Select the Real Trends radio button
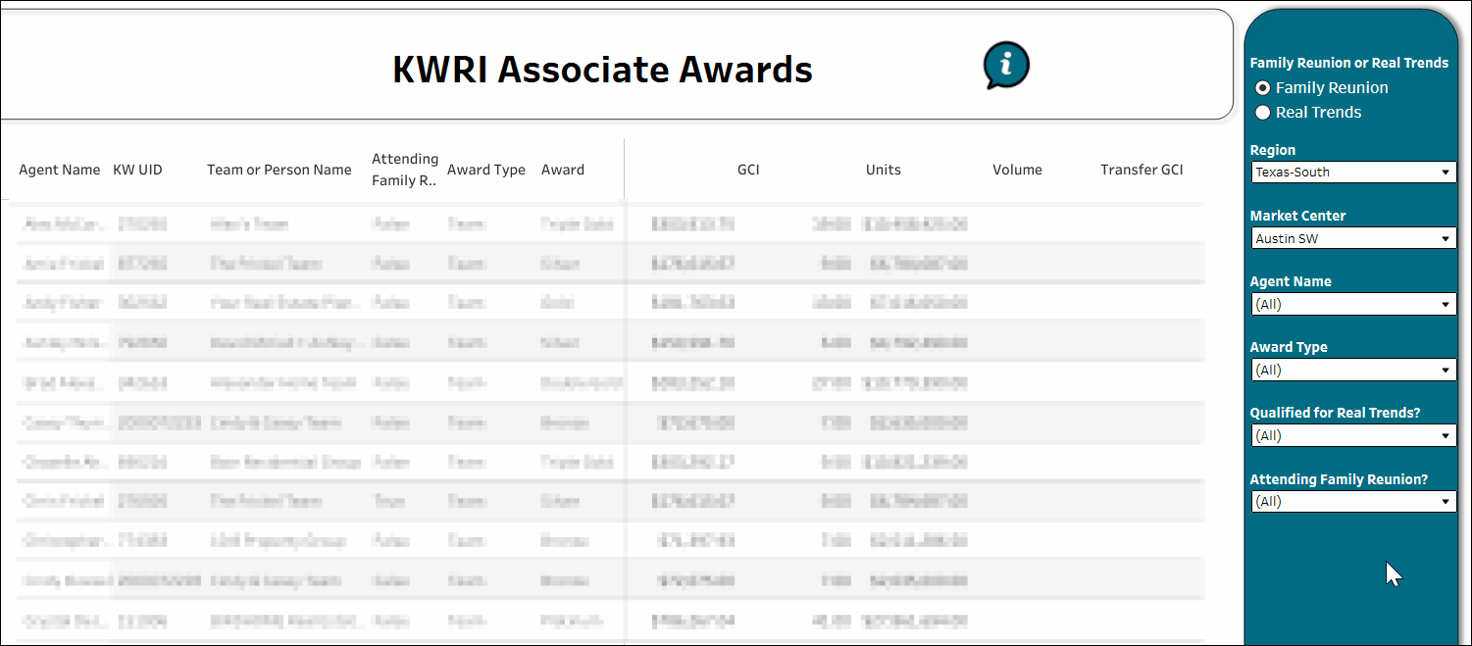The image size is (1472, 646). click(x=1263, y=113)
